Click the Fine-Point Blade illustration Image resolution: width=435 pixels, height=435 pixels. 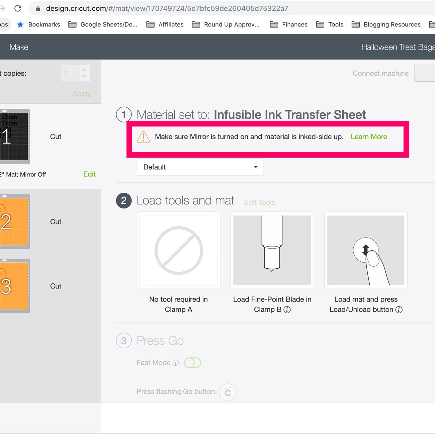(x=272, y=250)
